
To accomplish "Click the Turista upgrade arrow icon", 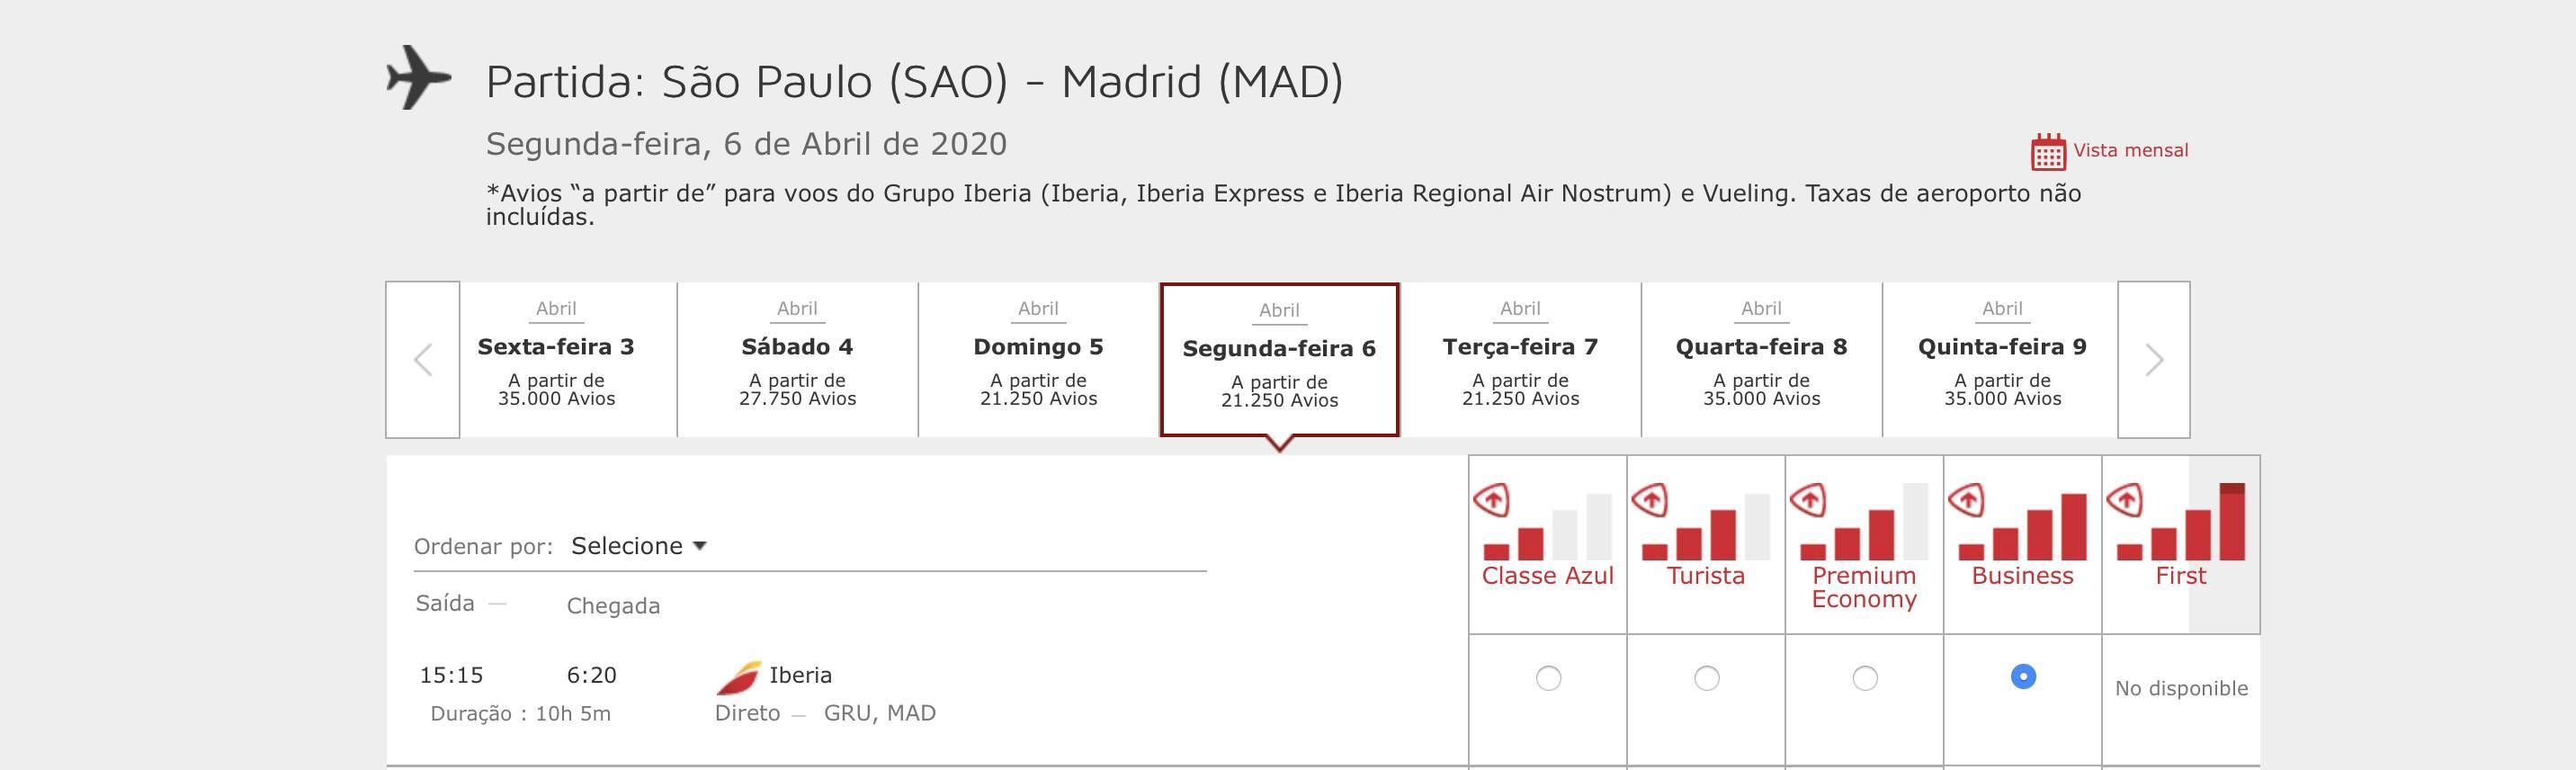I will coord(1649,499).
